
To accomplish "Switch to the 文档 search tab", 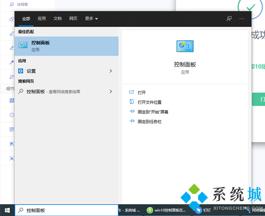I will [x=57, y=19].
